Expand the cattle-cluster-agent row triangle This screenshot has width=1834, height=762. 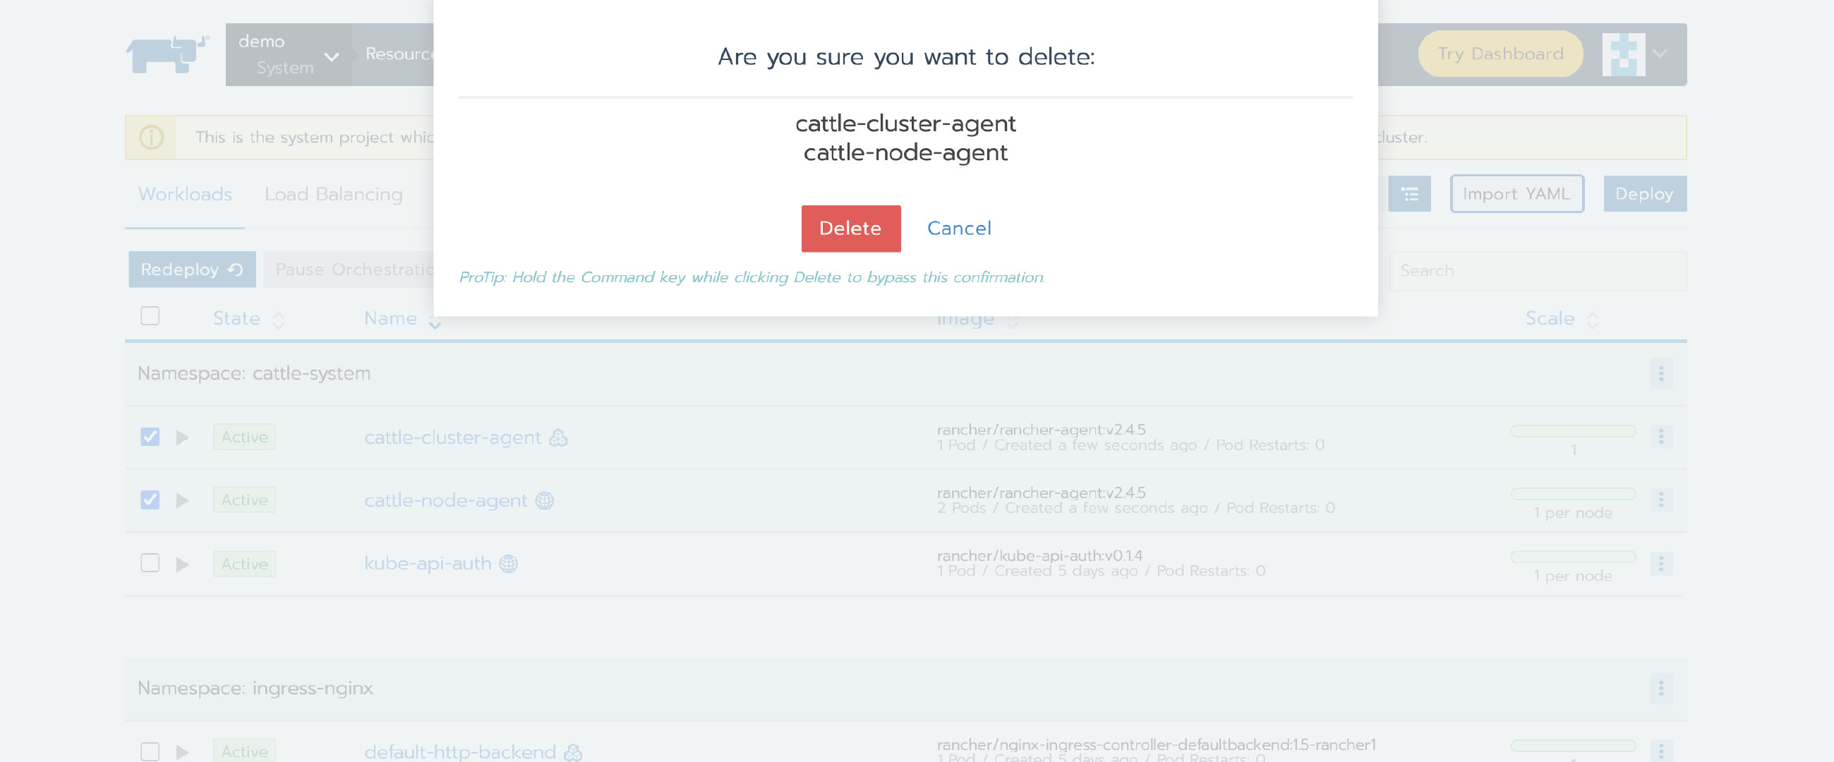pyautogui.click(x=182, y=437)
